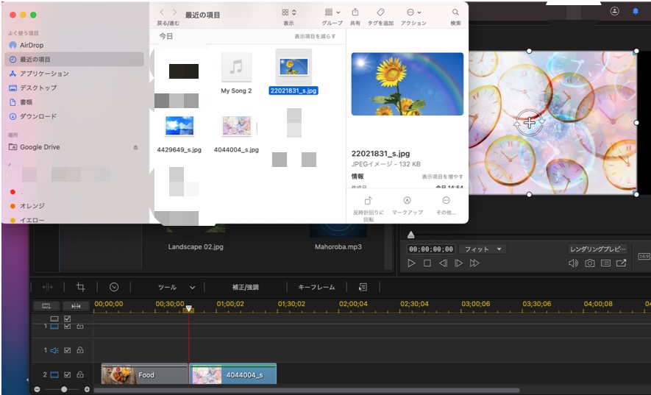The height and width of the screenshot is (395, 651).
Task: Take a snapshot with the camera icon
Action: (589, 263)
